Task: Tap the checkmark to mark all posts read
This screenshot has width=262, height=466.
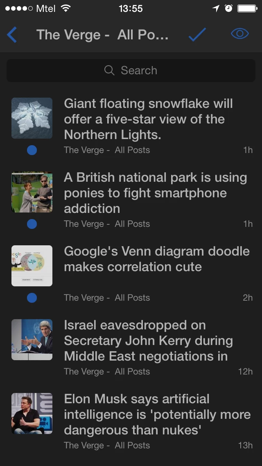Action: (x=197, y=34)
